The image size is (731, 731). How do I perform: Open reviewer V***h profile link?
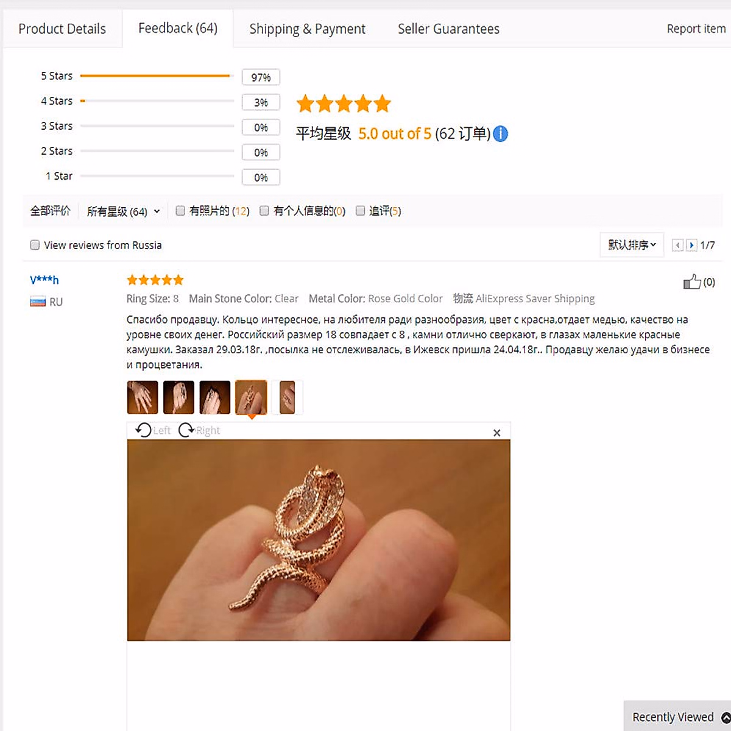click(x=44, y=280)
